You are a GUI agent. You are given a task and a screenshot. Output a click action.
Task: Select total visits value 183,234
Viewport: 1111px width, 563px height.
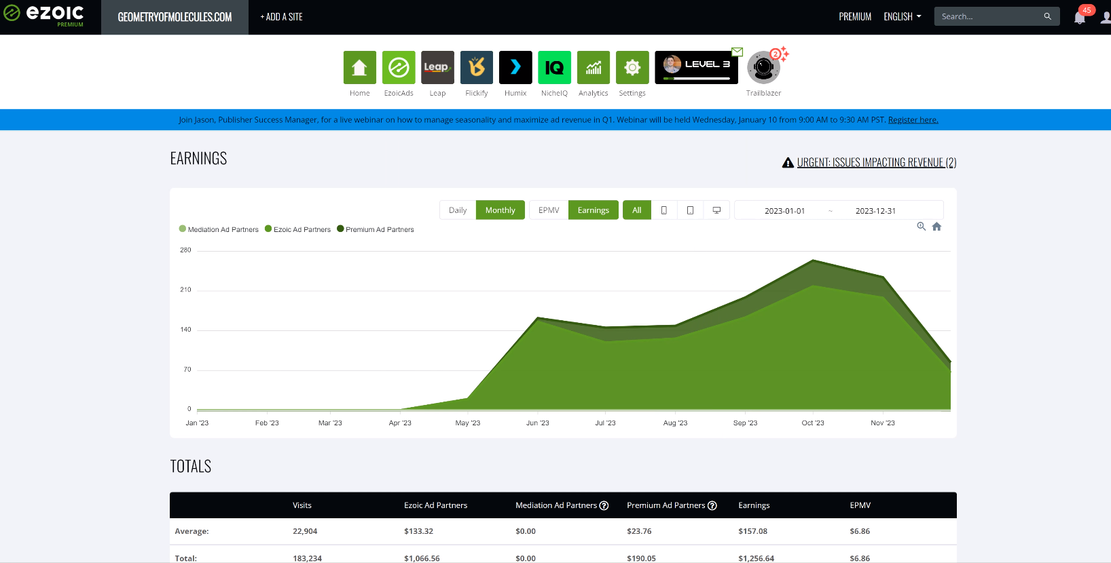[x=307, y=558]
